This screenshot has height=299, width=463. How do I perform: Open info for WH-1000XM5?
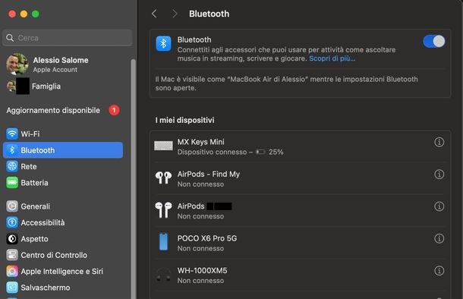click(x=439, y=270)
